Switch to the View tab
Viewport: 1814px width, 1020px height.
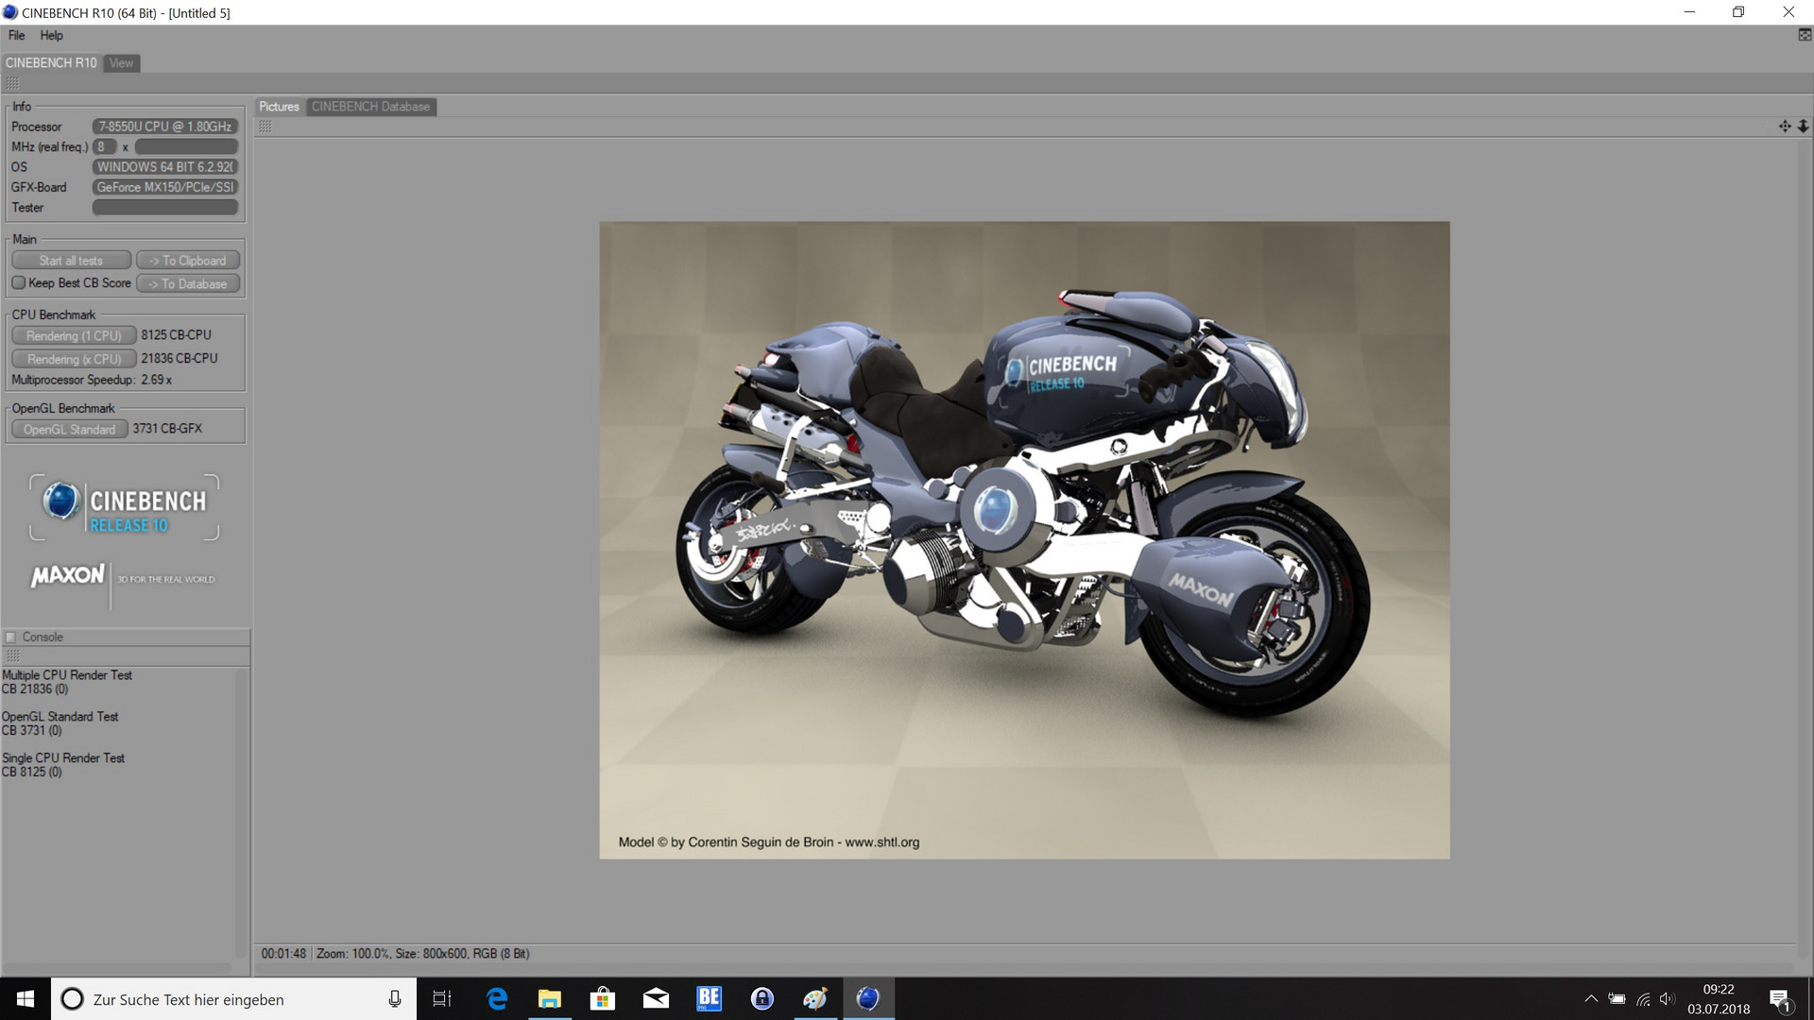click(121, 63)
